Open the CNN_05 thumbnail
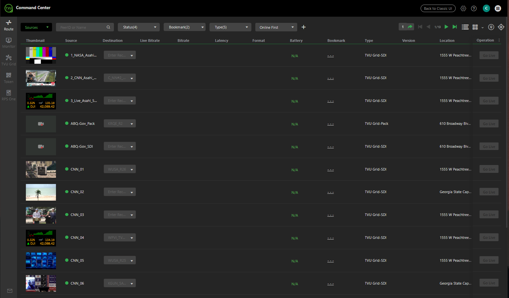This screenshot has width=509, height=298. click(x=41, y=260)
